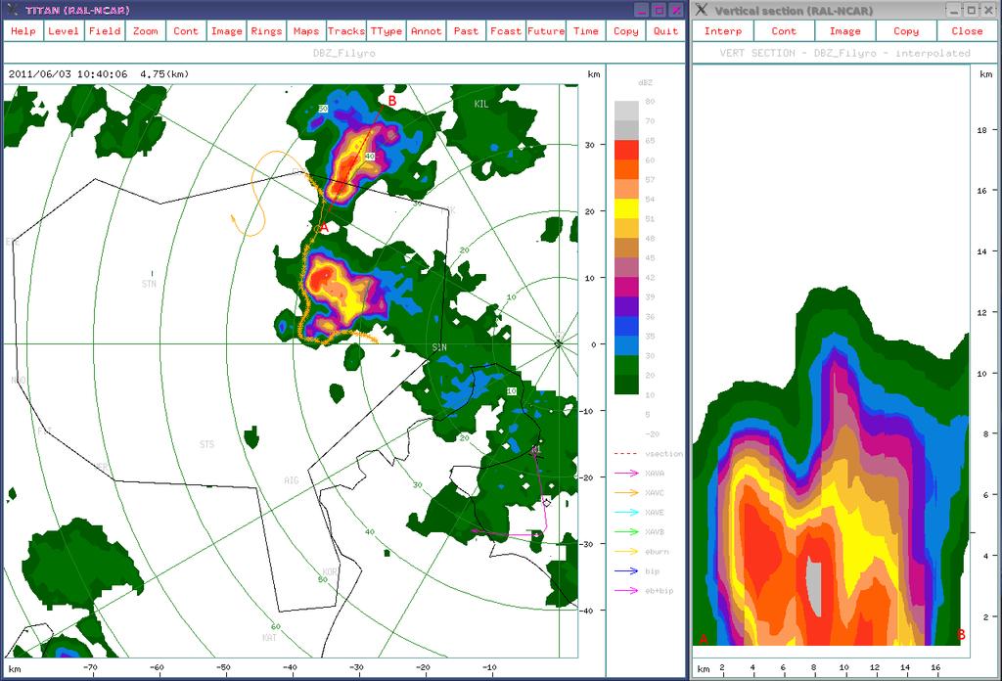
Task: Click the VERT SECTION interpolated title text
Action: (x=844, y=53)
